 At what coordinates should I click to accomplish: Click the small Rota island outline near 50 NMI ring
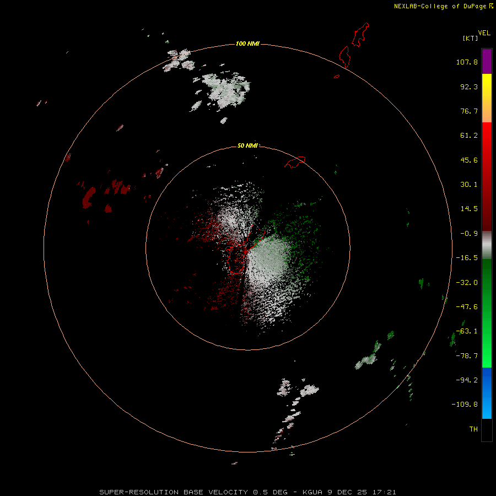pyautogui.click(x=295, y=162)
